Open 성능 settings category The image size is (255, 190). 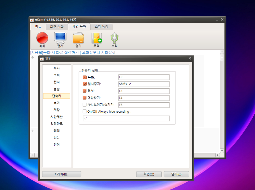pyautogui.click(x=56, y=138)
